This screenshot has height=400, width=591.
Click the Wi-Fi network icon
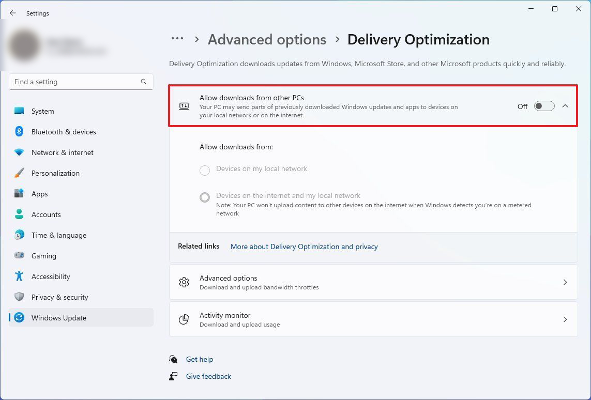(19, 152)
